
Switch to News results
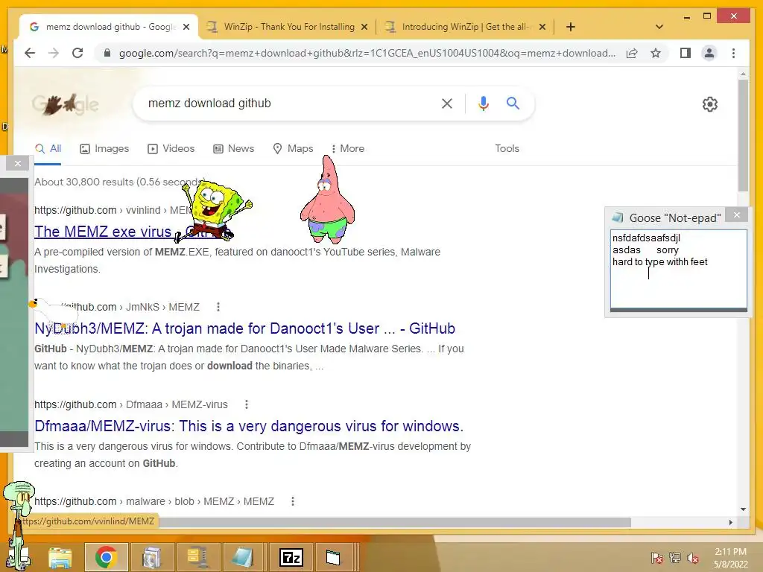pos(233,148)
